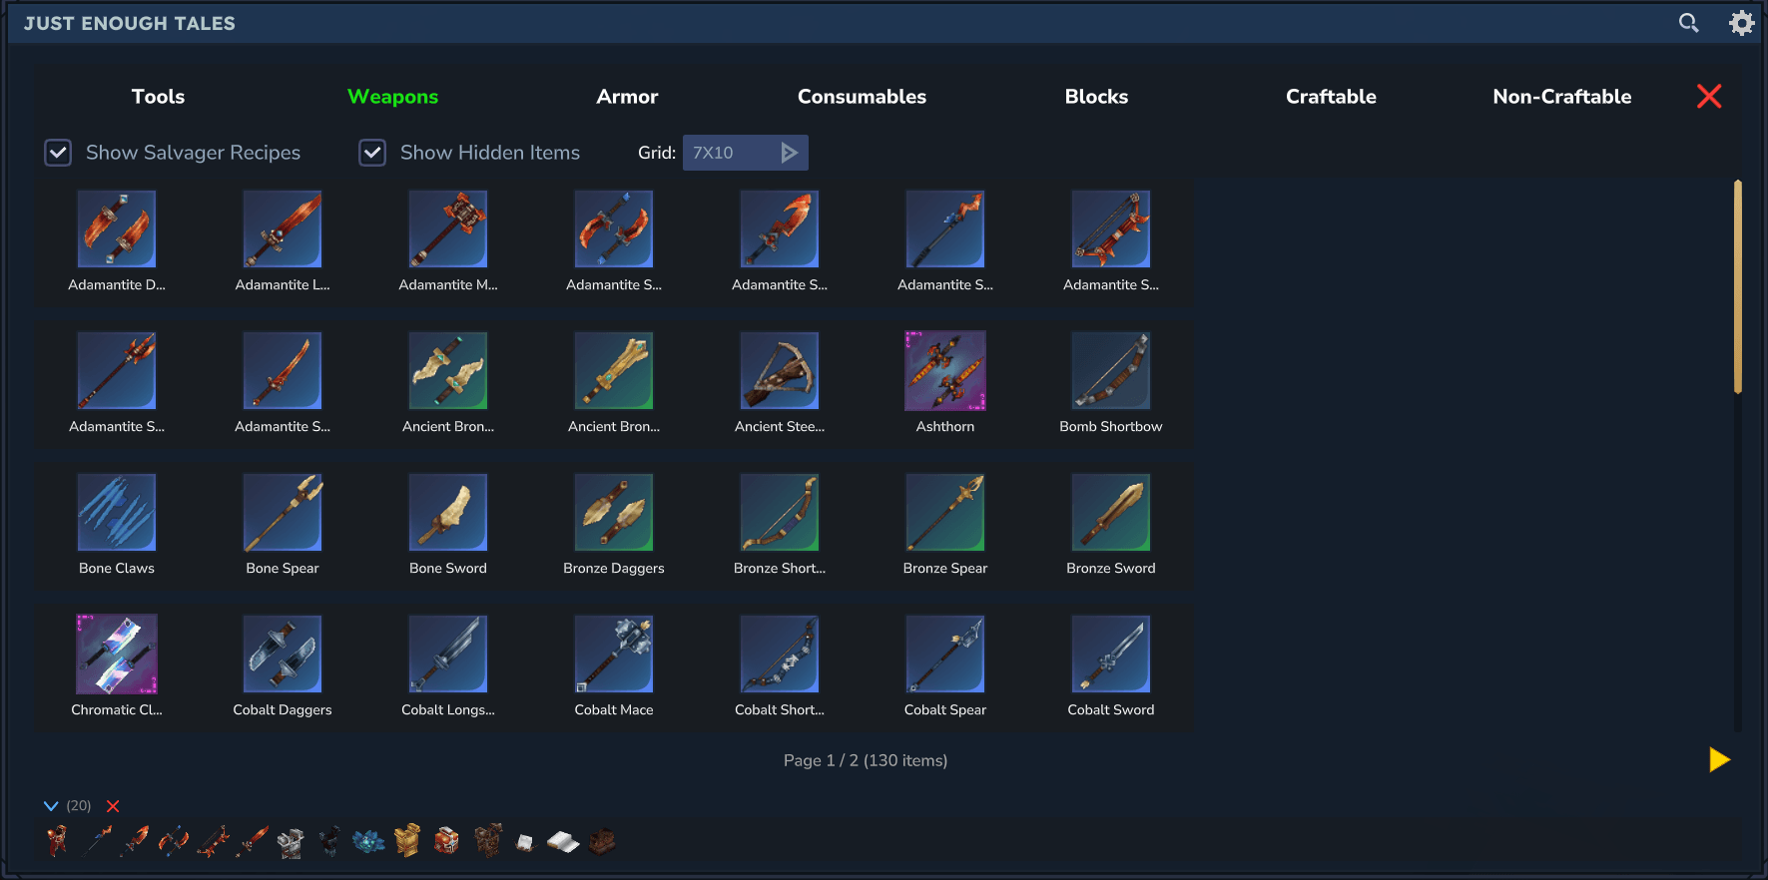The width and height of the screenshot is (1768, 880).
Task: Click the Bone Spear weapon
Action: point(283,513)
